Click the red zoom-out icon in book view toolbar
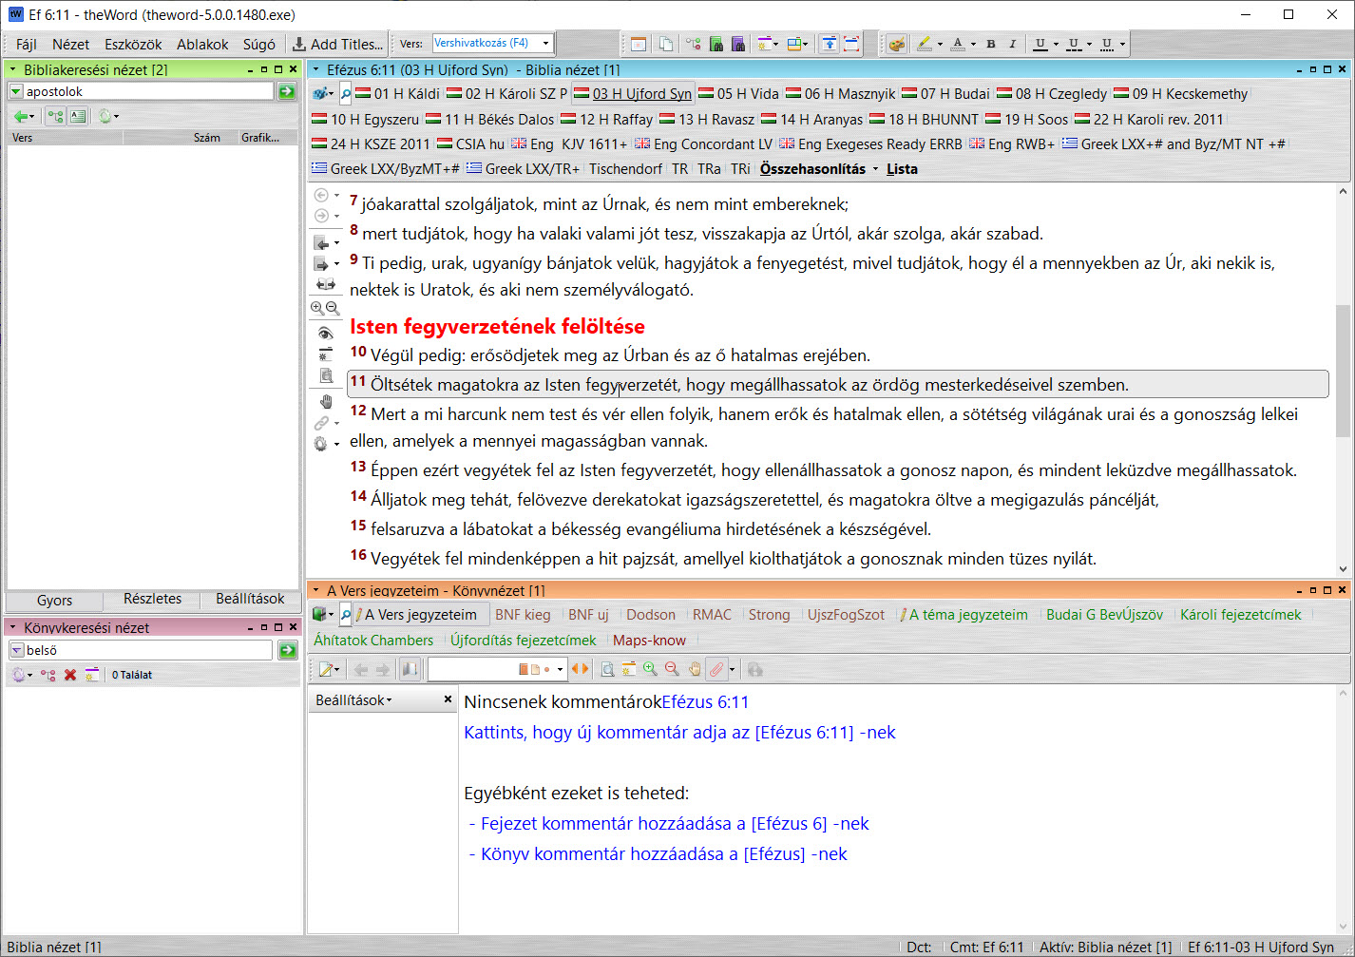 click(x=672, y=669)
